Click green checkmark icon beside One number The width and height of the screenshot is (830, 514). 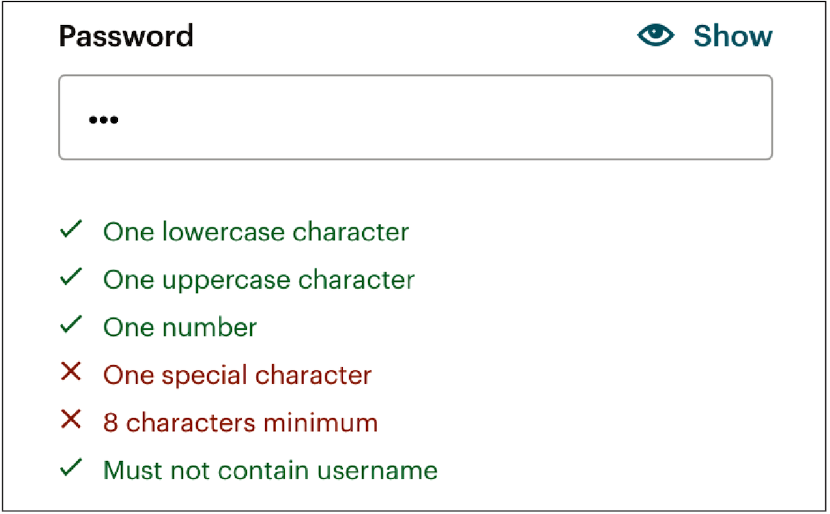click(70, 326)
